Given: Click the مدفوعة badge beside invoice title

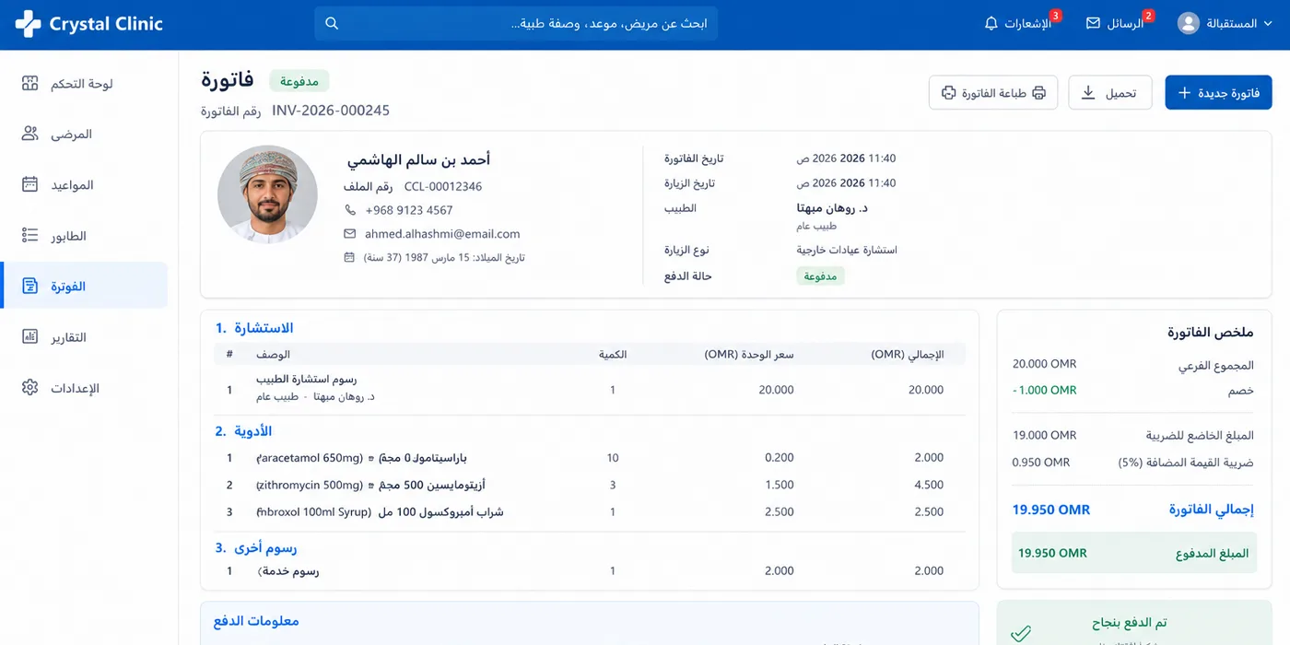Looking at the screenshot, I should pyautogui.click(x=299, y=81).
